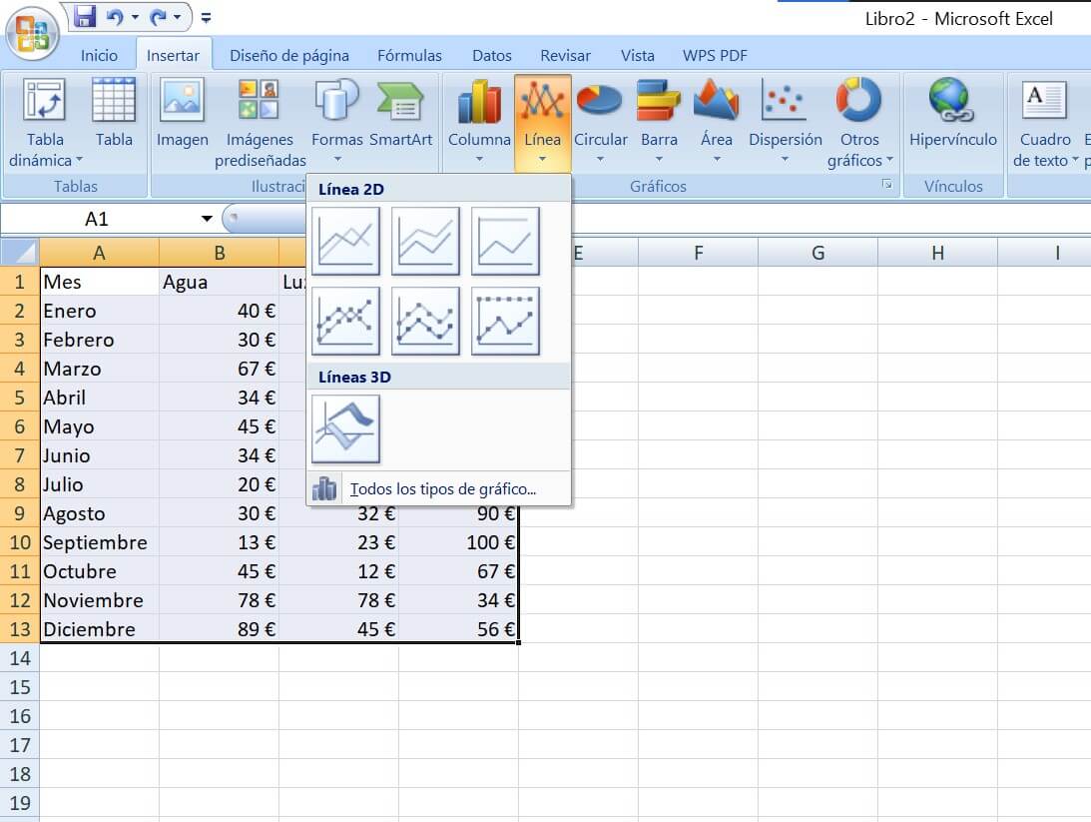This screenshot has width=1091, height=822.
Task: Switch to the Inicio tab
Action: click(x=99, y=56)
